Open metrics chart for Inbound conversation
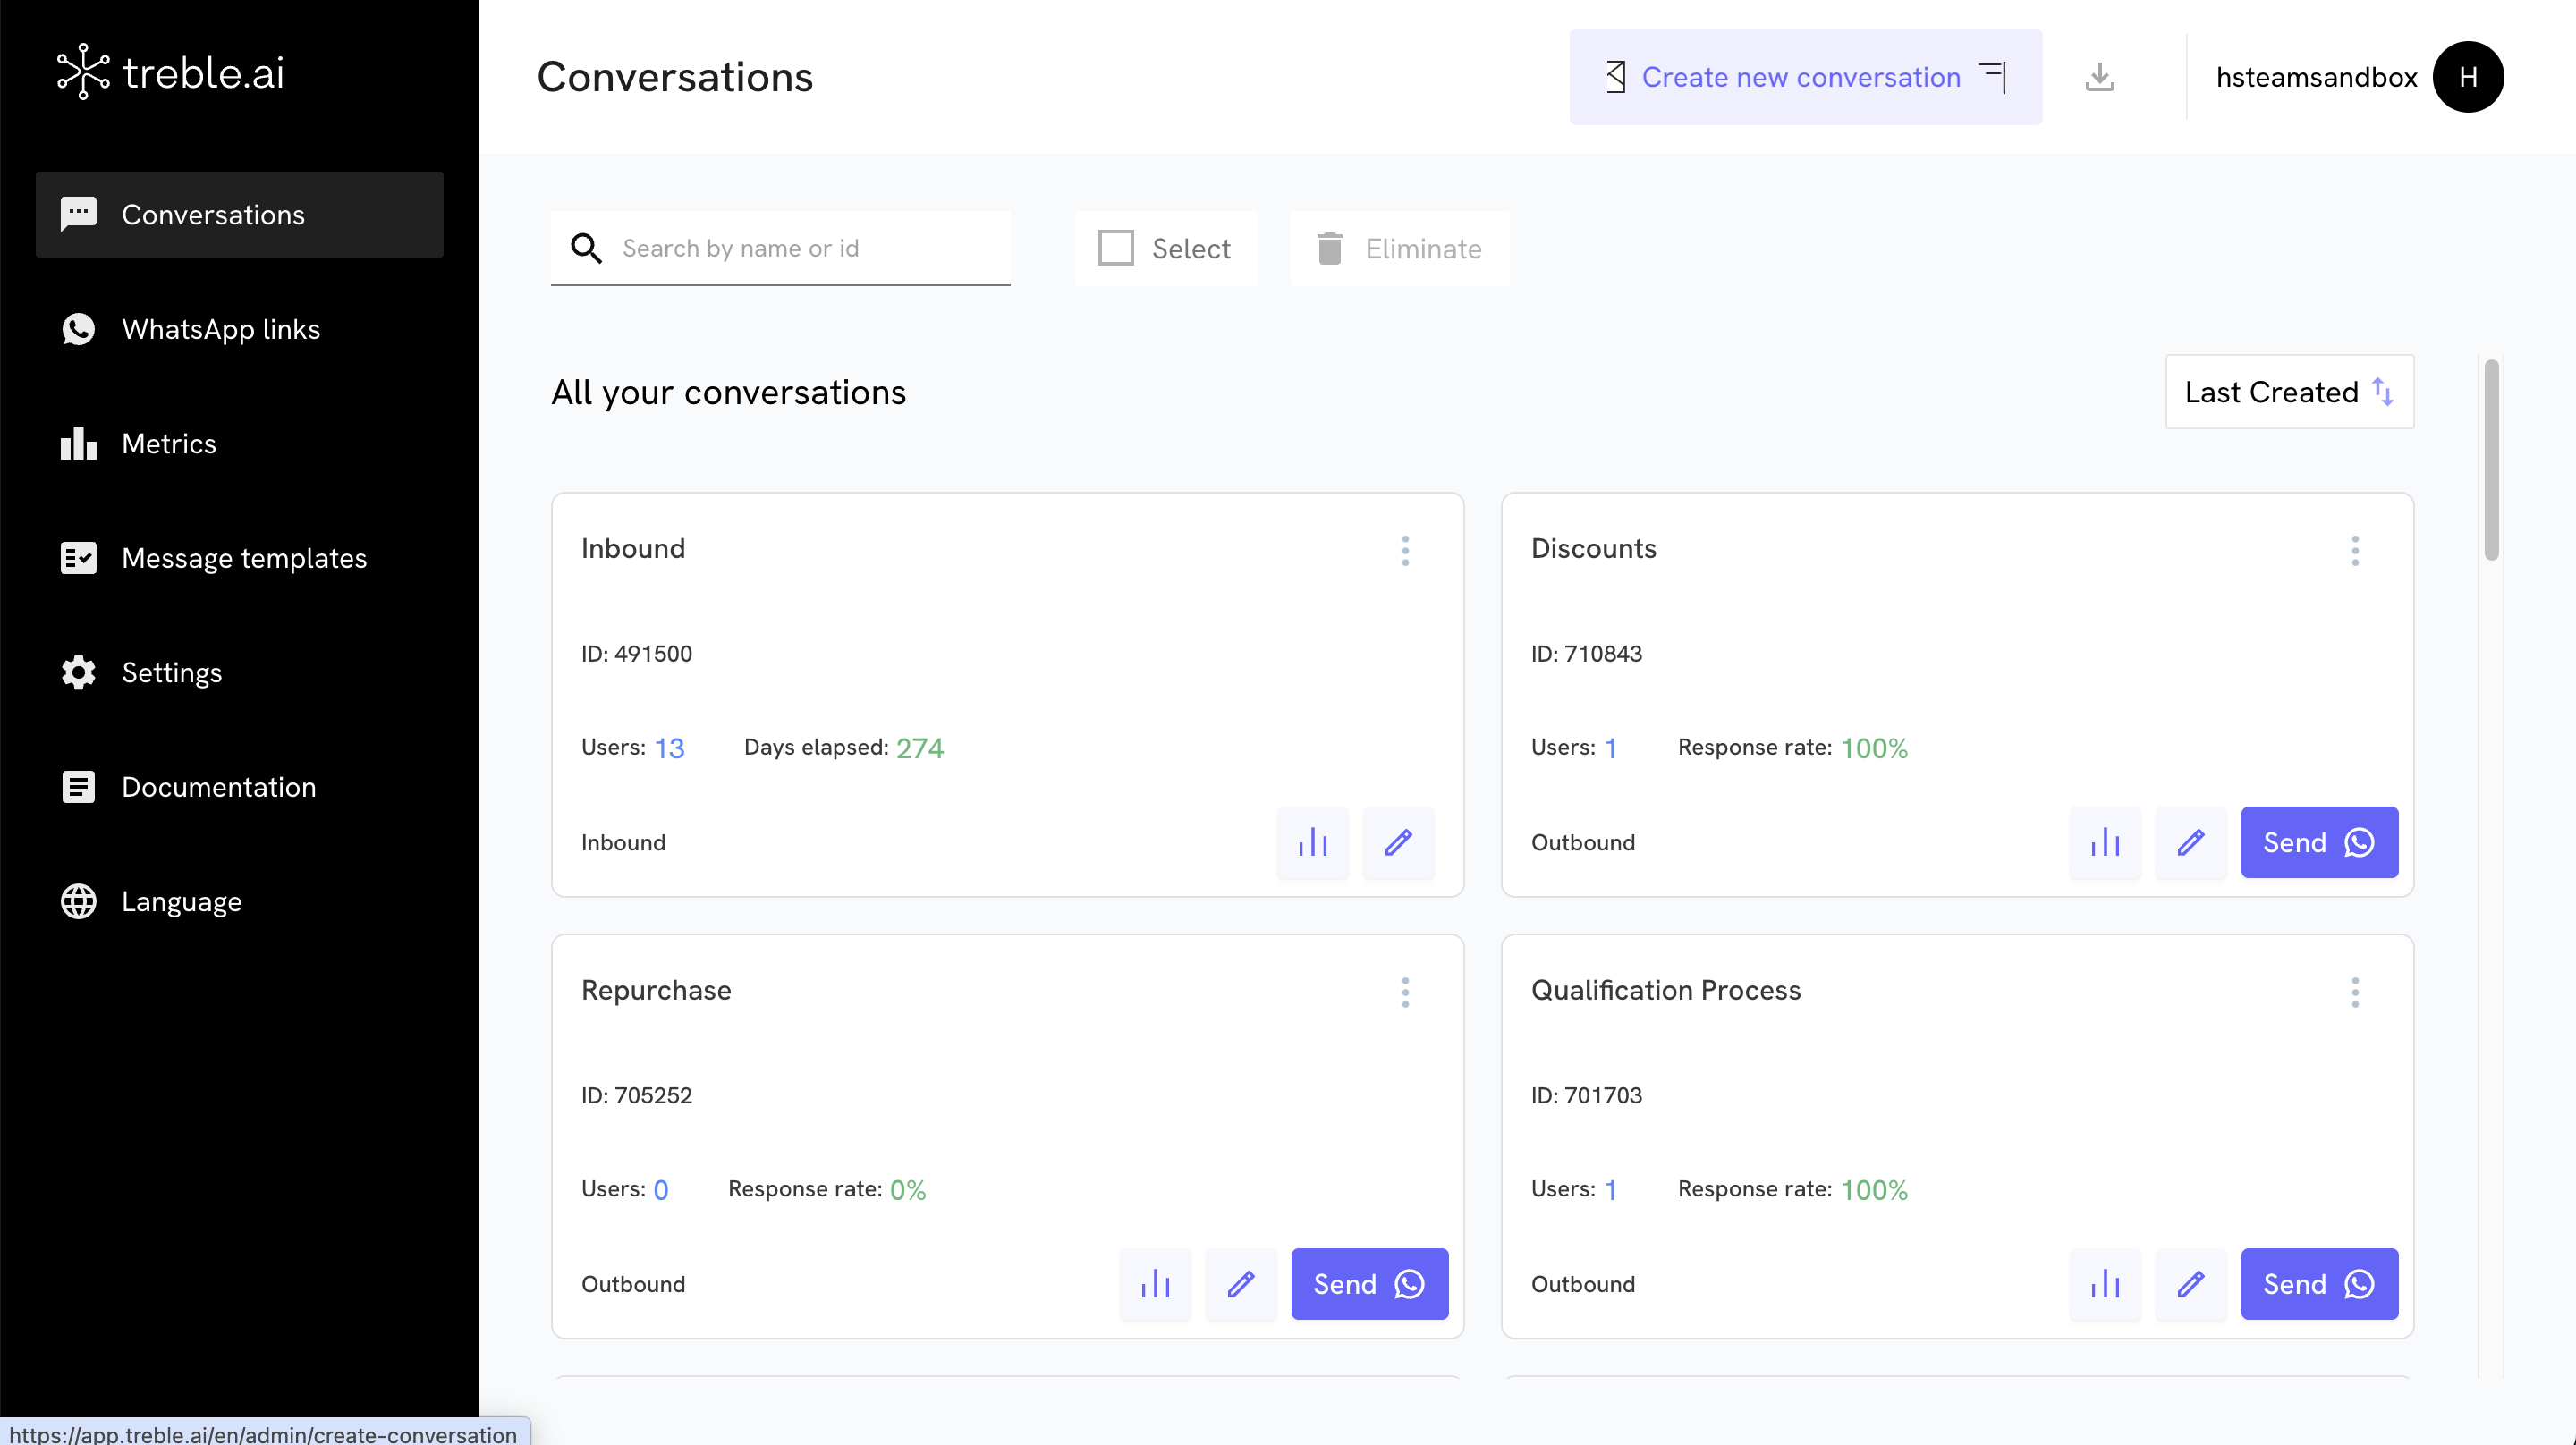Image resolution: width=2576 pixels, height=1445 pixels. click(1312, 842)
